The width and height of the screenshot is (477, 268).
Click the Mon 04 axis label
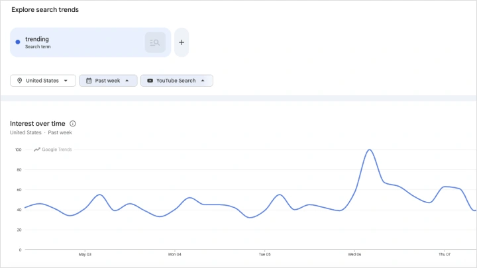click(x=175, y=254)
